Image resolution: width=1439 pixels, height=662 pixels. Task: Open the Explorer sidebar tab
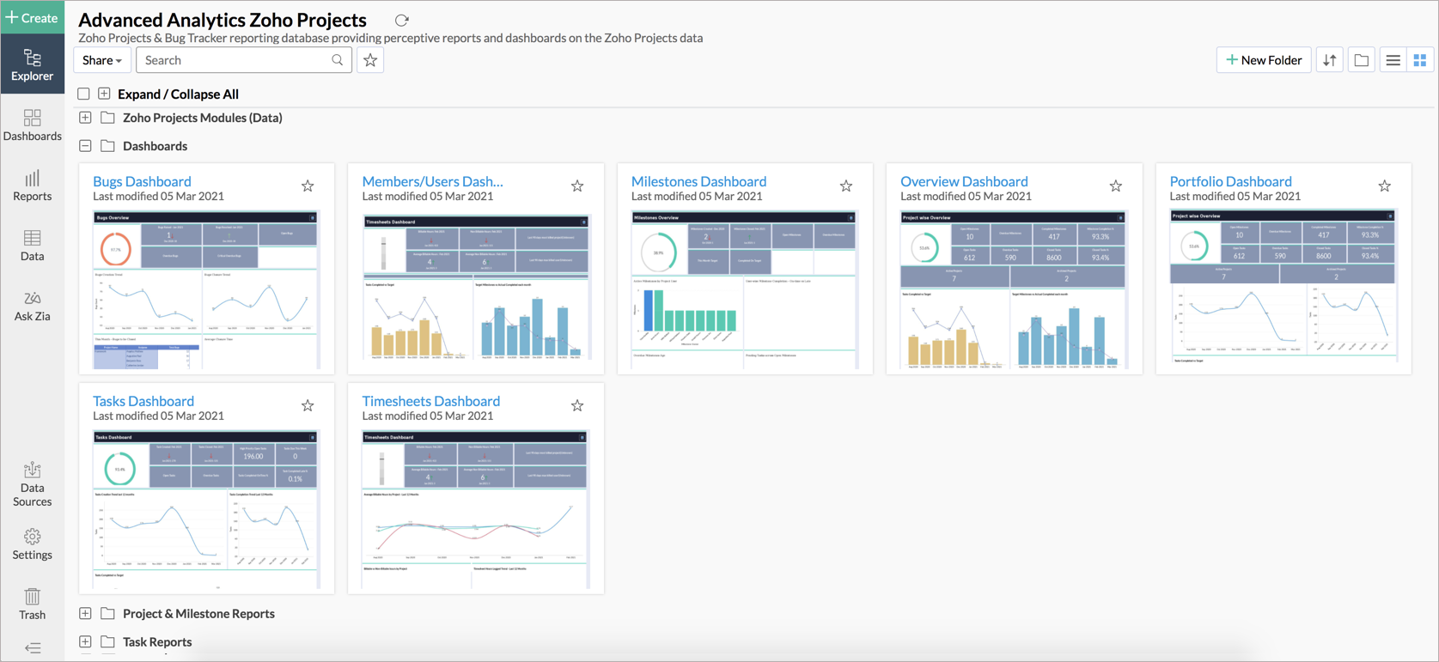(32, 64)
